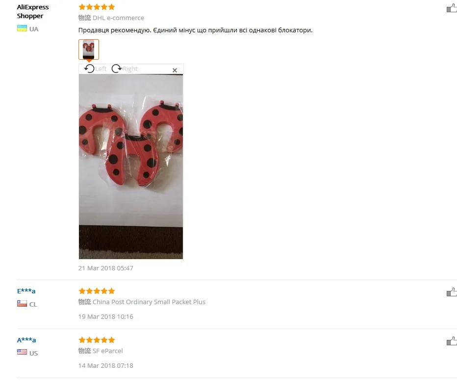Click the enlarged ladybug door stopper photo
The height and width of the screenshot is (383, 457).
coord(131,167)
